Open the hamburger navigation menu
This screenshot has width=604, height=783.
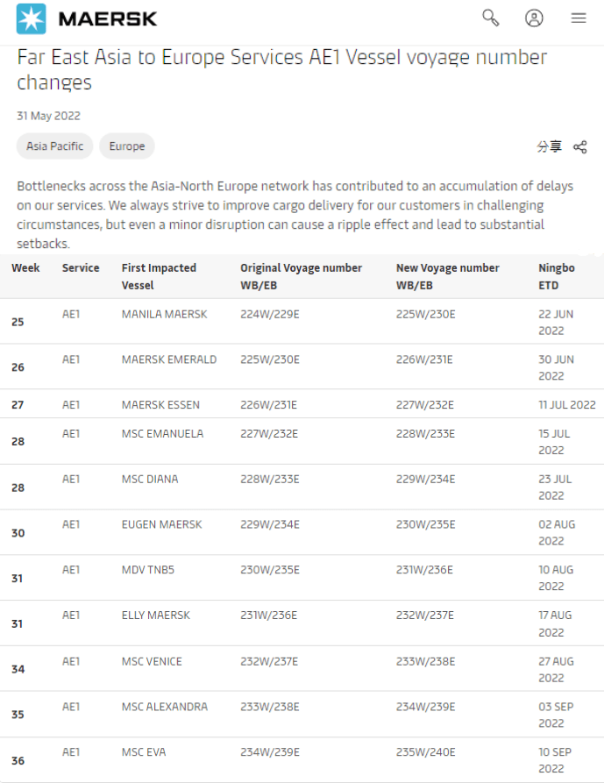tap(579, 18)
